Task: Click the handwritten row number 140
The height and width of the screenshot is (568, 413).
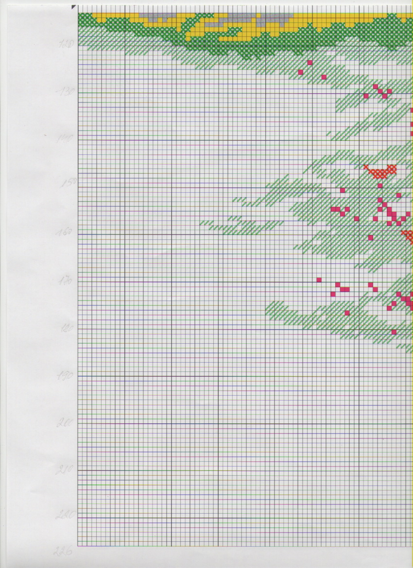Action: click(66, 139)
